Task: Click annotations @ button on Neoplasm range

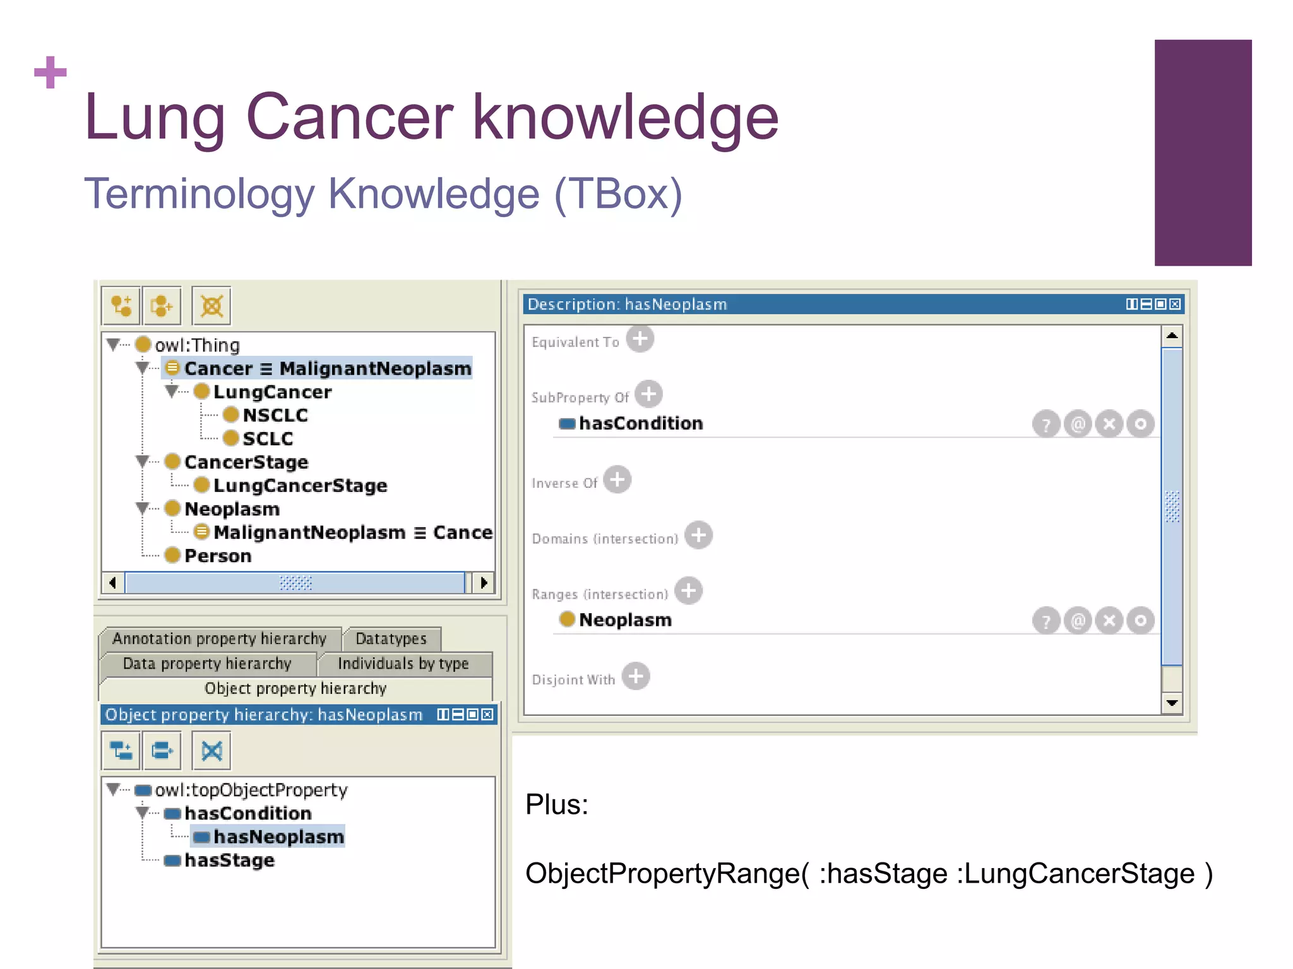Action: (1078, 621)
